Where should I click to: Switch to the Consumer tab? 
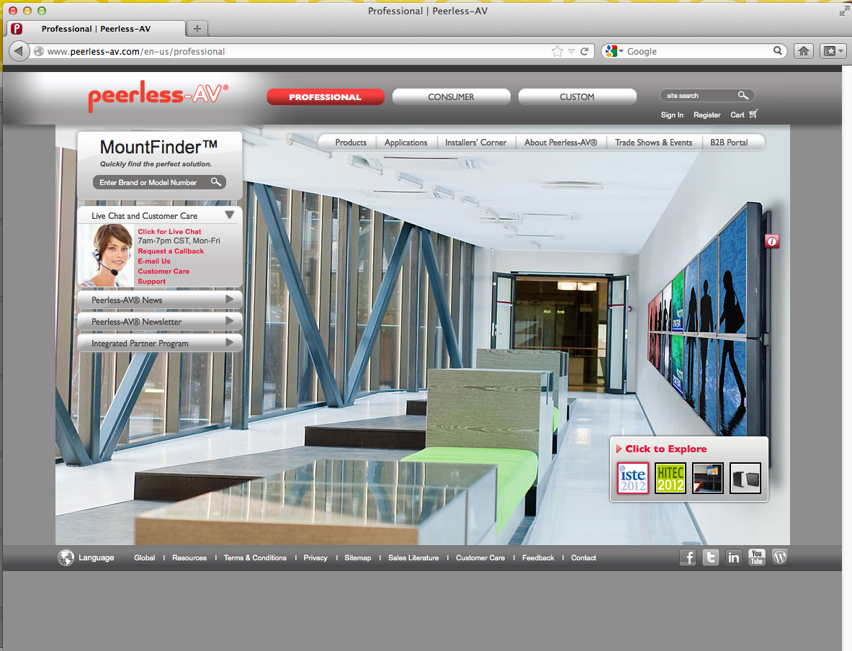pos(451,97)
